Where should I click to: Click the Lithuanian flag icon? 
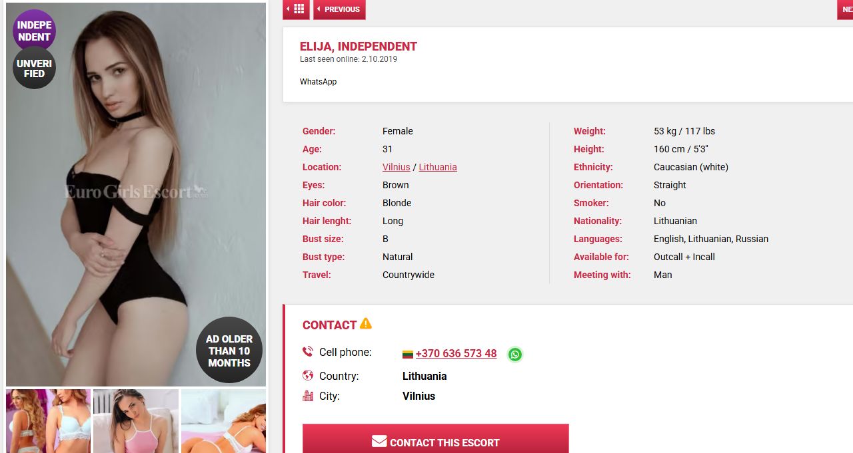click(408, 355)
